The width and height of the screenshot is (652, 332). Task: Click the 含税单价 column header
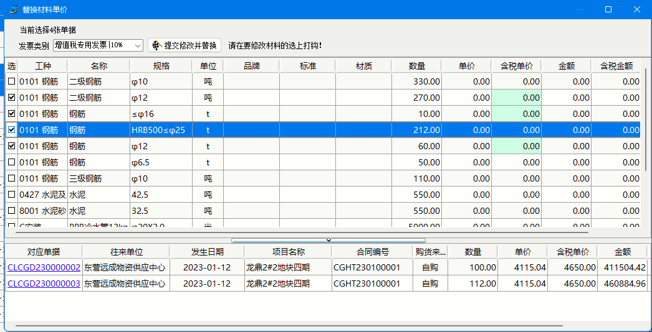(516, 66)
